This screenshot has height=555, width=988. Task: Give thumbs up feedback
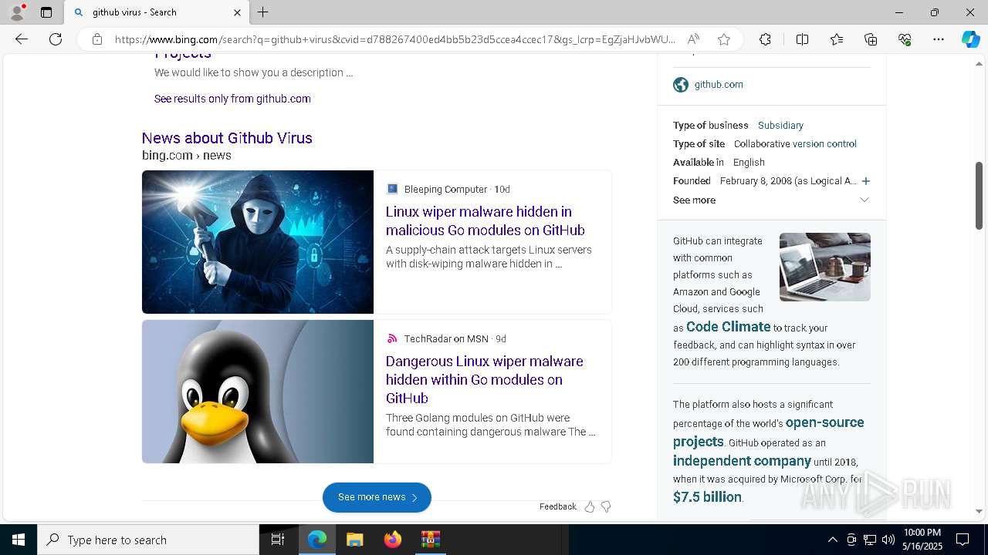coord(590,506)
